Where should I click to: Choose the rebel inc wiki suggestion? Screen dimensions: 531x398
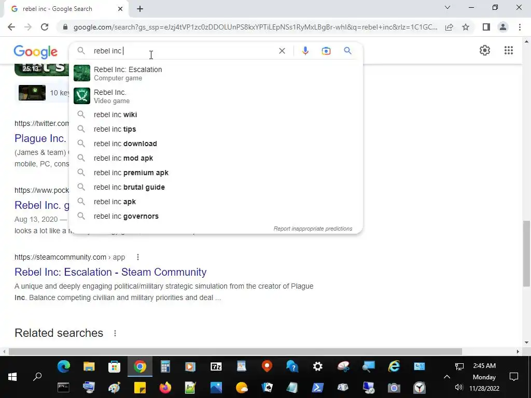[216, 115]
